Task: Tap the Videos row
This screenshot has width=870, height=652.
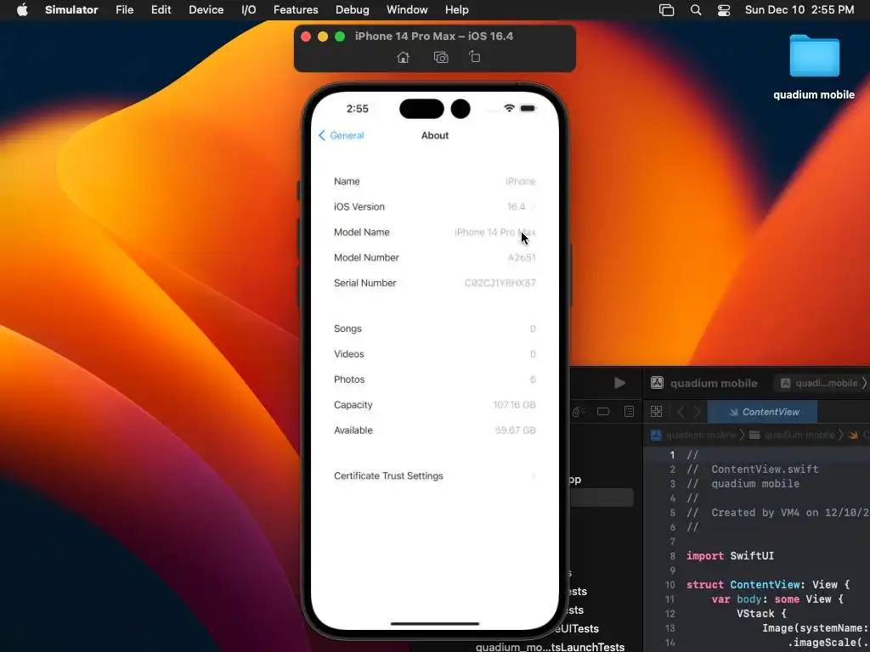Action: (434, 354)
